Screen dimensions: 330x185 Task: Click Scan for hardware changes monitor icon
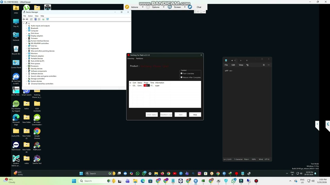(48, 19)
